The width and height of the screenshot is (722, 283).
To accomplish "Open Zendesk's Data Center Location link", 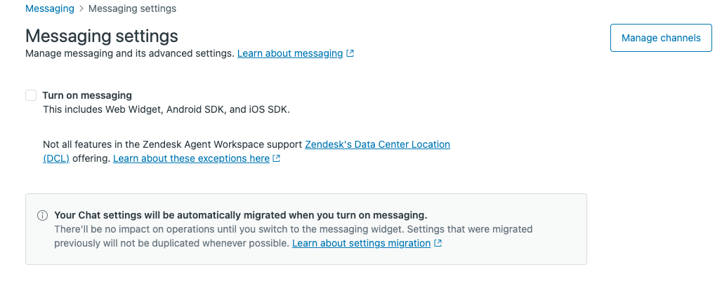I will pyautogui.click(x=377, y=144).
